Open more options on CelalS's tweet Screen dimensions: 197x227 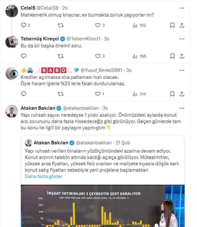click(x=181, y=7)
